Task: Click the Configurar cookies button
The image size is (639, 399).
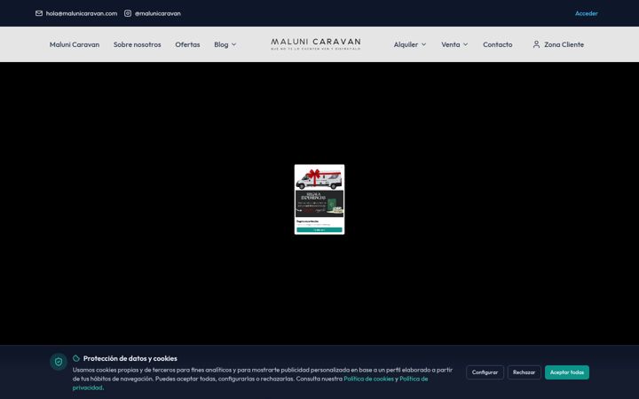Action: click(x=485, y=372)
